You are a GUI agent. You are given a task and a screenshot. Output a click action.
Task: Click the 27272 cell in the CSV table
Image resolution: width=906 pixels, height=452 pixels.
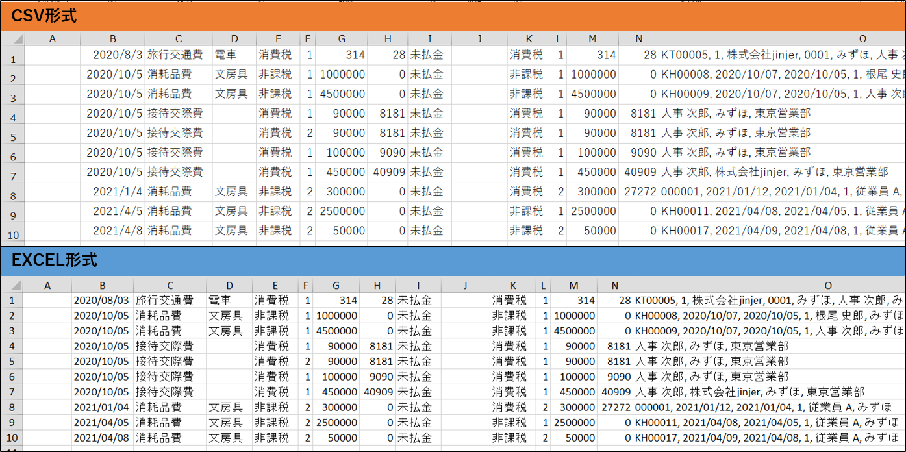pos(638,192)
